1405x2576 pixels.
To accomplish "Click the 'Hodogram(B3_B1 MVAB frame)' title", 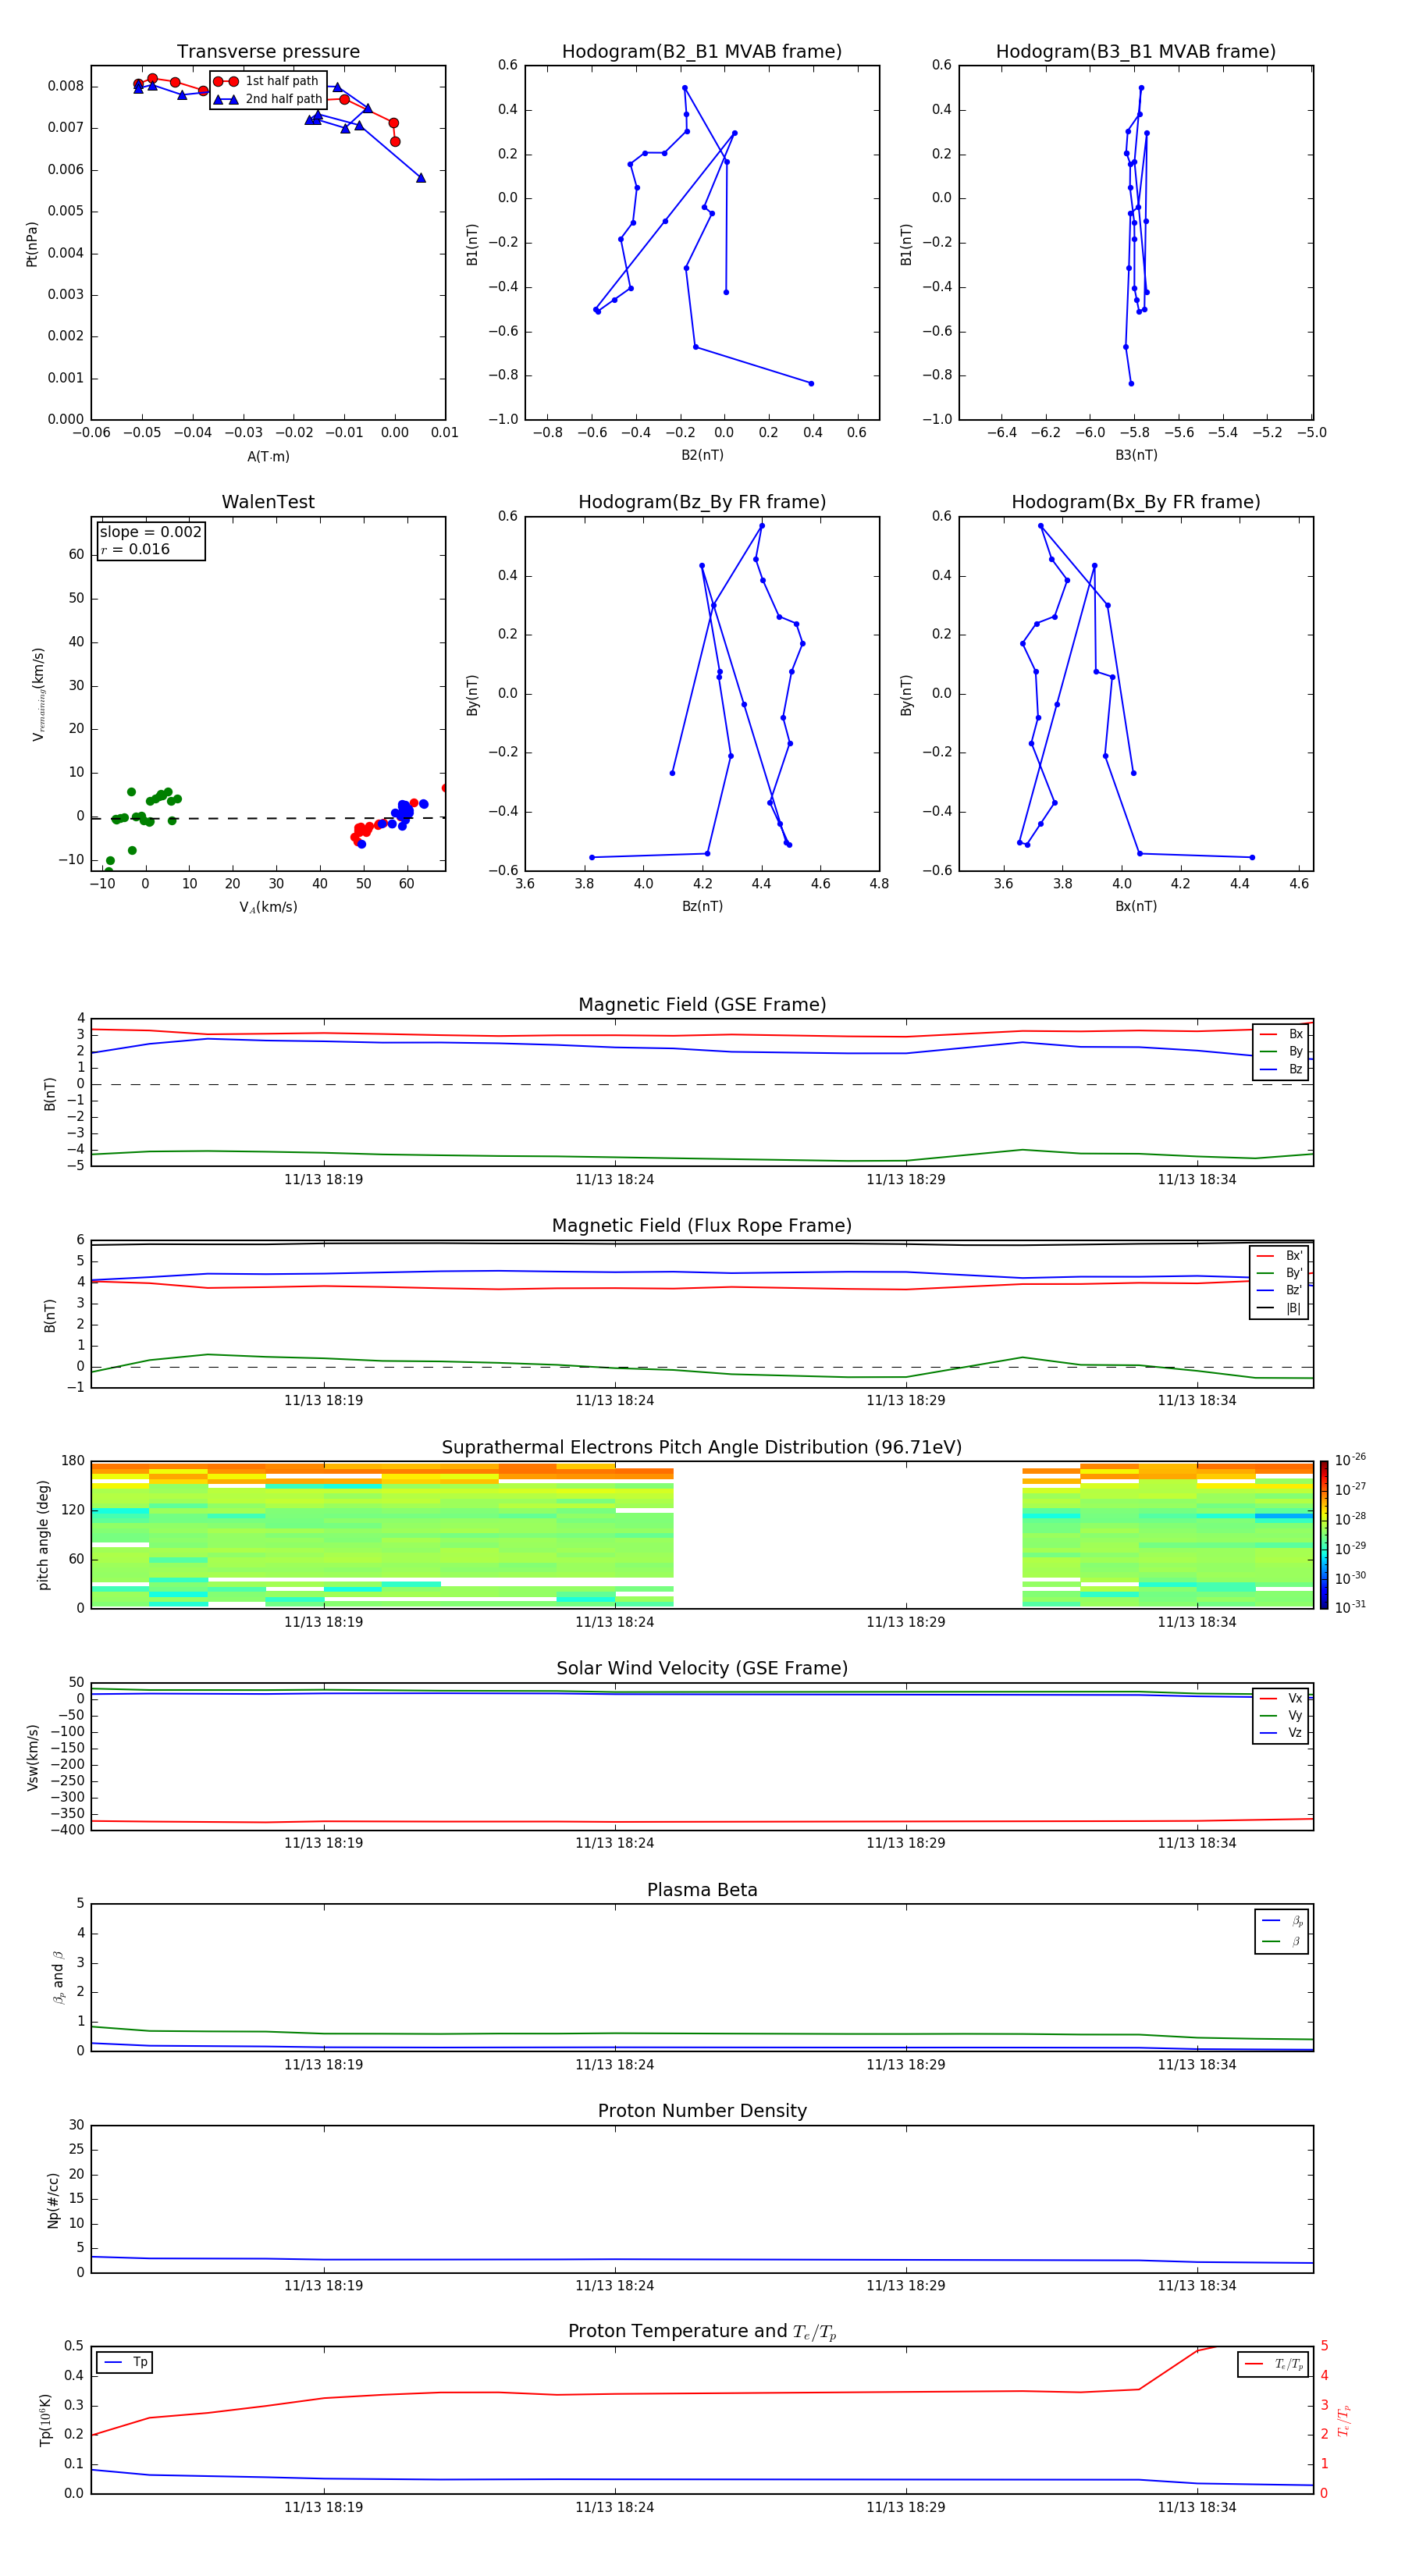I will (x=1136, y=52).
